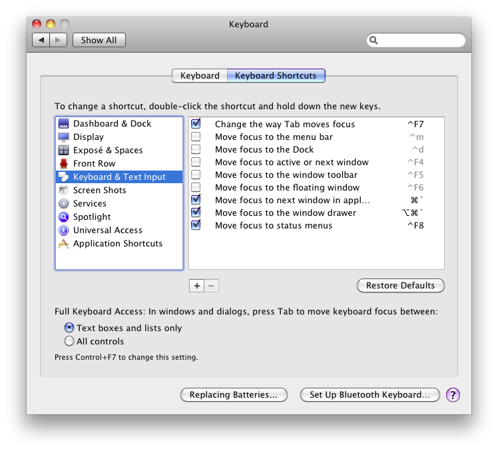Choose the Universal Access icon
Viewport: 498px width, 451px height.
click(x=64, y=230)
